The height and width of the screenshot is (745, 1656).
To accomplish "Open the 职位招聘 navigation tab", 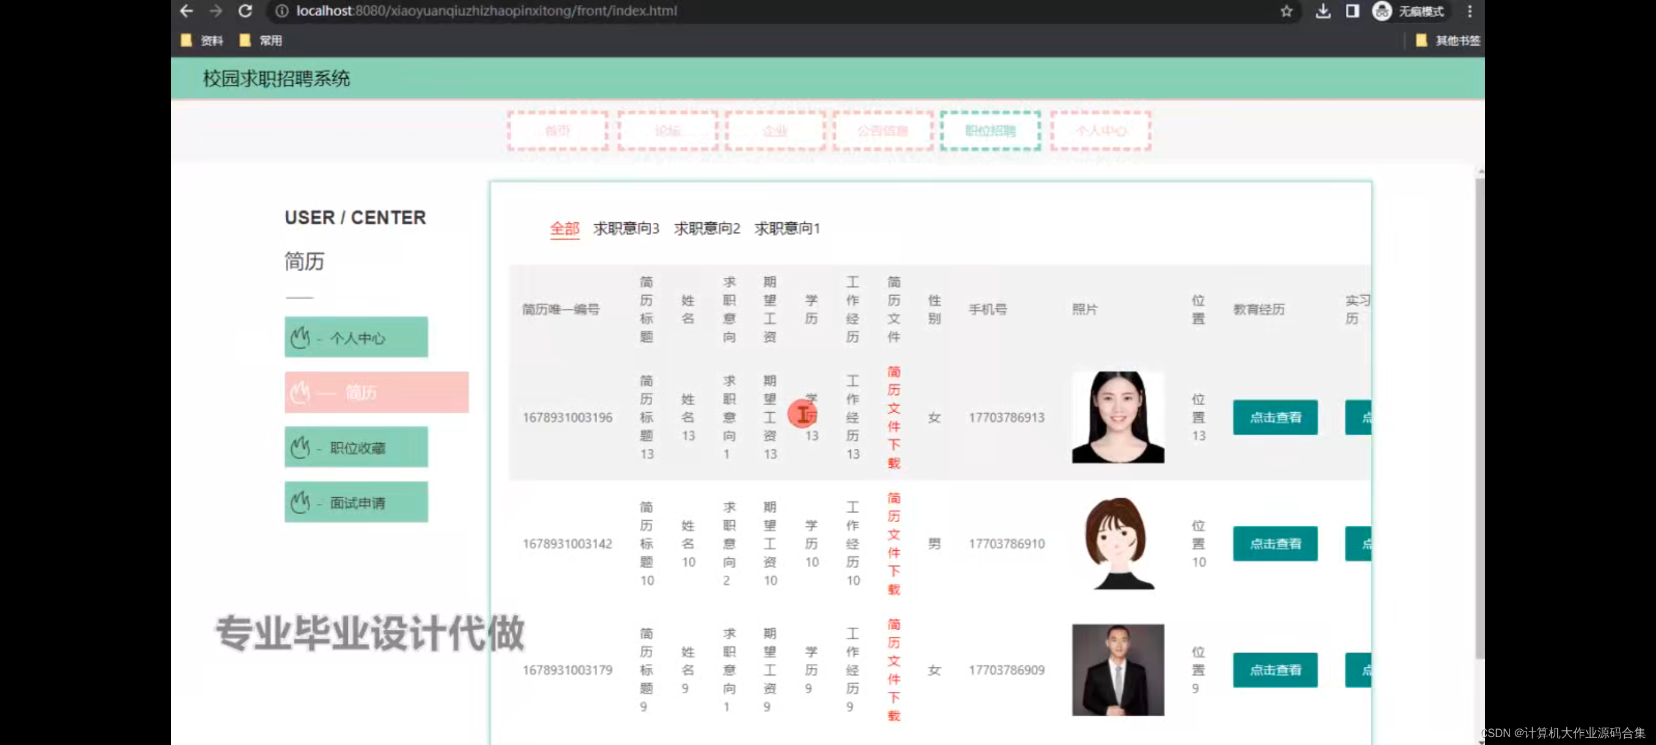I will click(990, 131).
